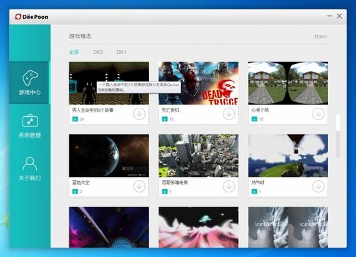This screenshot has height=257, width=356.
Task: Download 男人生命中的3个故事 via its arrow icon
Action: pyautogui.click(x=139, y=114)
